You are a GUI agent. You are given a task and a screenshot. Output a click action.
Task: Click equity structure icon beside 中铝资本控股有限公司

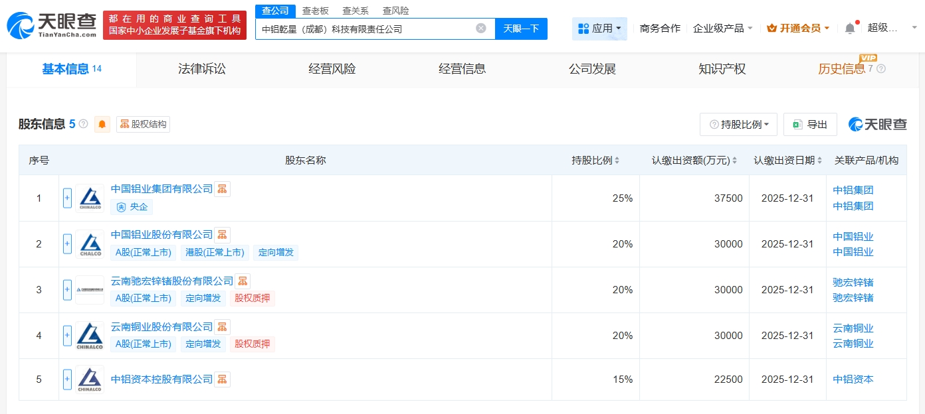[x=223, y=379]
